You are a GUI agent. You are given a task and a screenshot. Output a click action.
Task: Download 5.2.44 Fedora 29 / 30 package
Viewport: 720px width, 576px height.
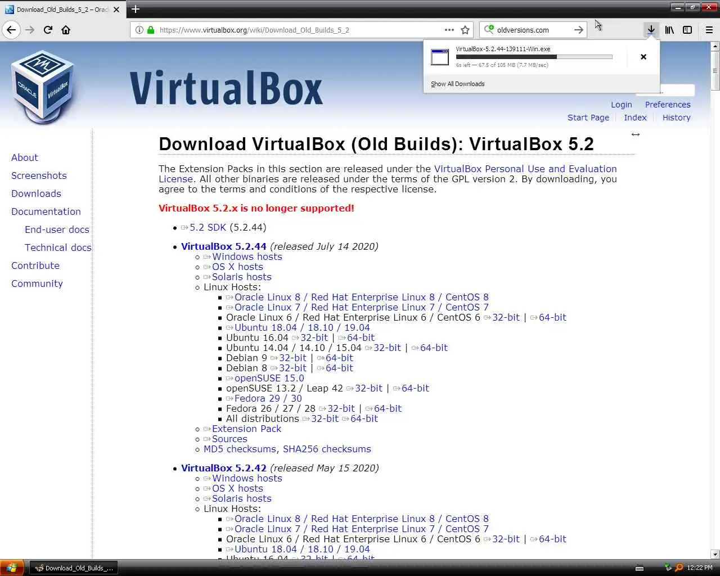pyautogui.click(x=268, y=398)
